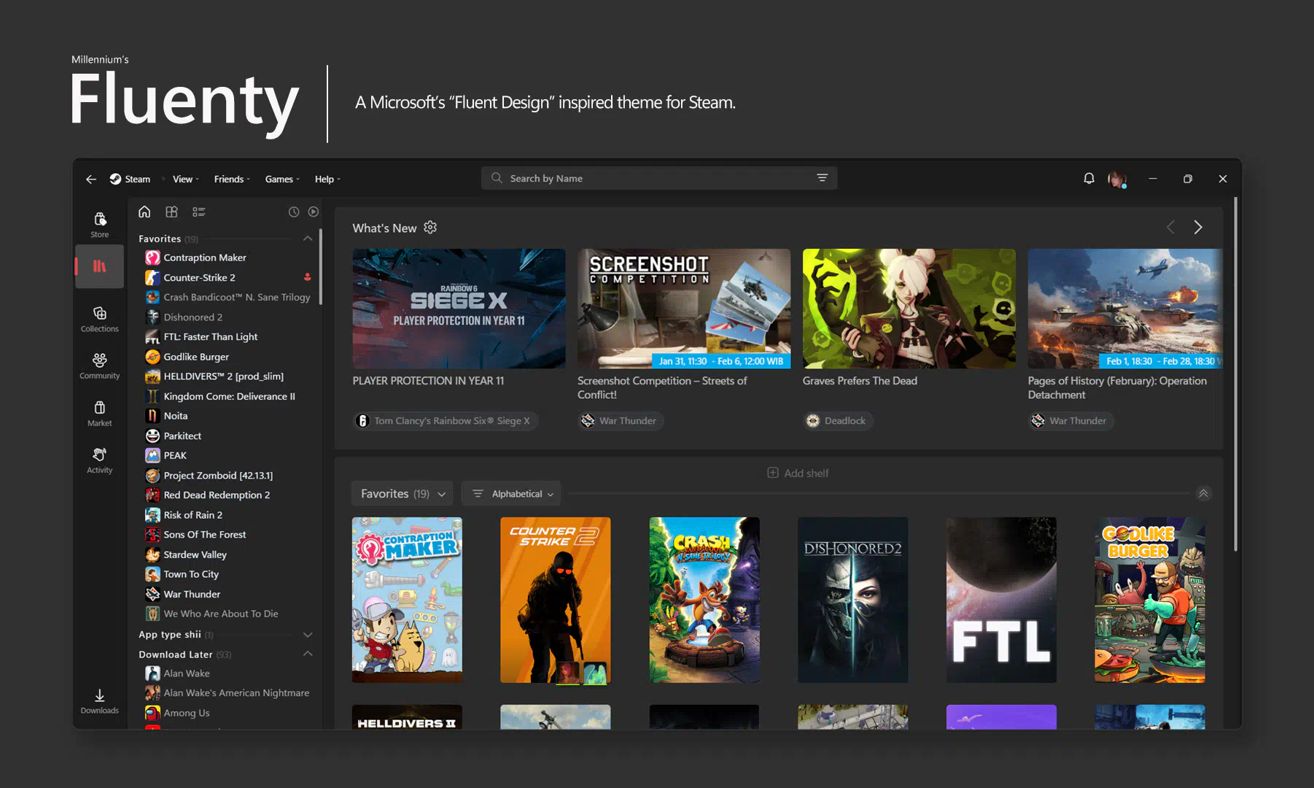Open Collections in the sidebar

click(100, 319)
